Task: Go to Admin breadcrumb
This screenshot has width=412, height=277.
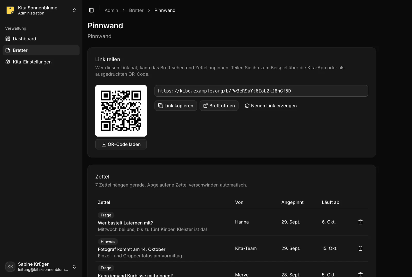Action: (x=111, y=10)
